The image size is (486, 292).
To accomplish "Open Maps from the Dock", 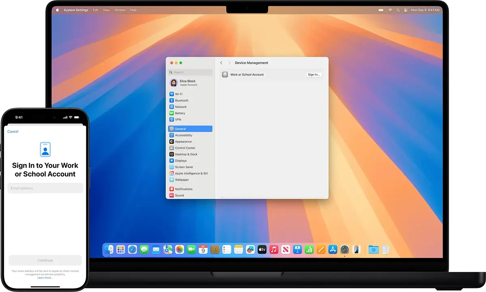I will (x=168, y=250).
